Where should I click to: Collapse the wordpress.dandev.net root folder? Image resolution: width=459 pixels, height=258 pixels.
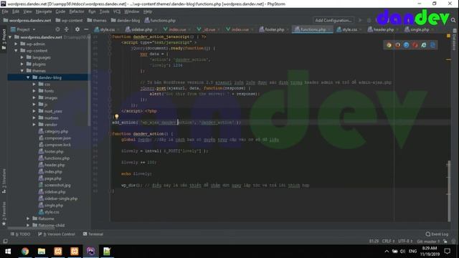tap(10, 37)
